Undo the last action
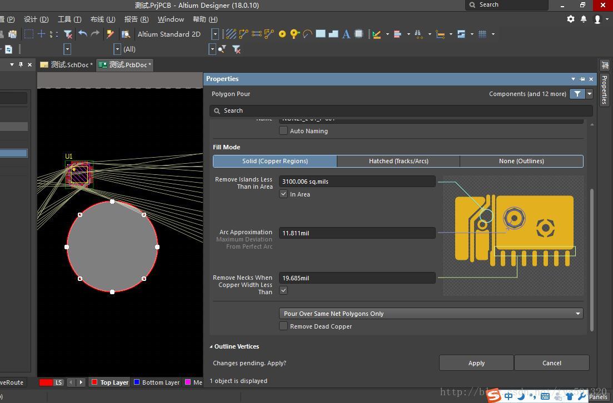Screen dimensions: 613x403 pos(82,34)
